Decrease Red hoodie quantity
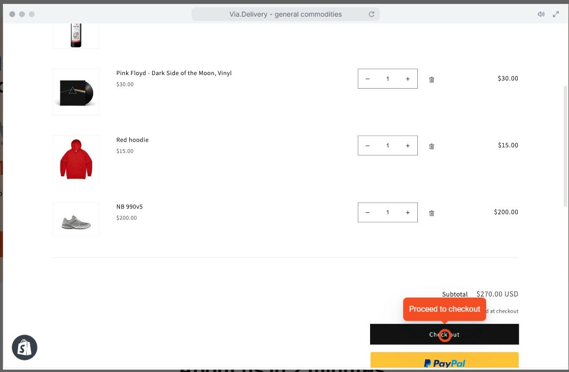Screen dimensions: 569x372 point(368,146)
